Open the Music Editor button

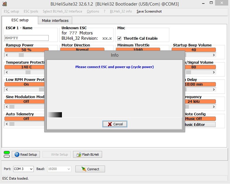click(x=200, y=124)
